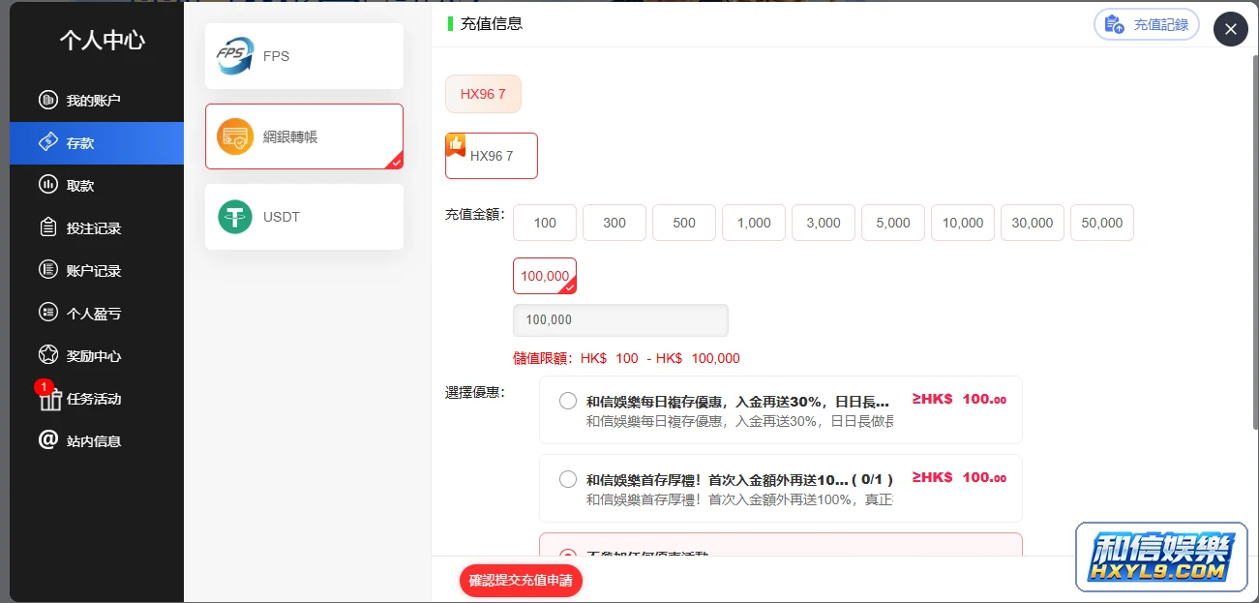Pick the 3,000 recharge amount
This screenshot has height=603, width=1259.
pos(824,223)
